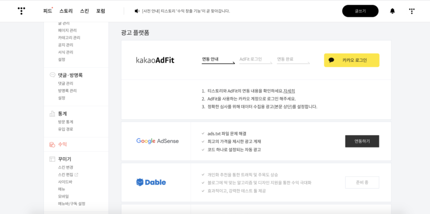Open the 포럼 menu
Image resolution: width=430 pixels, height=214 pixels.
coord(101,11)
